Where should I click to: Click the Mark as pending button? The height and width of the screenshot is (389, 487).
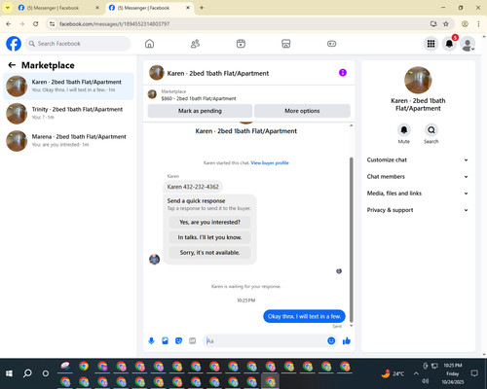pyautogui.click(x=200, y=111)
